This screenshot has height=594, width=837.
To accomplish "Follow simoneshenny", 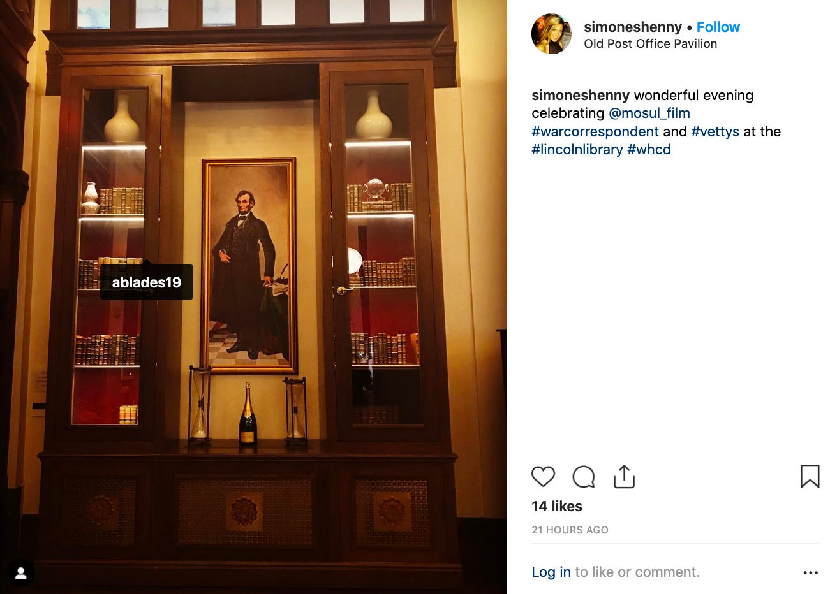I will (718, 27).
